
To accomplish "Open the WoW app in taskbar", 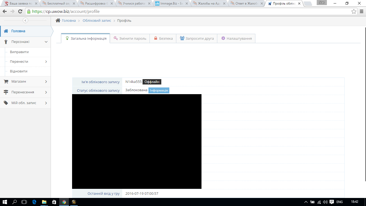I will [x=74, y=202].
